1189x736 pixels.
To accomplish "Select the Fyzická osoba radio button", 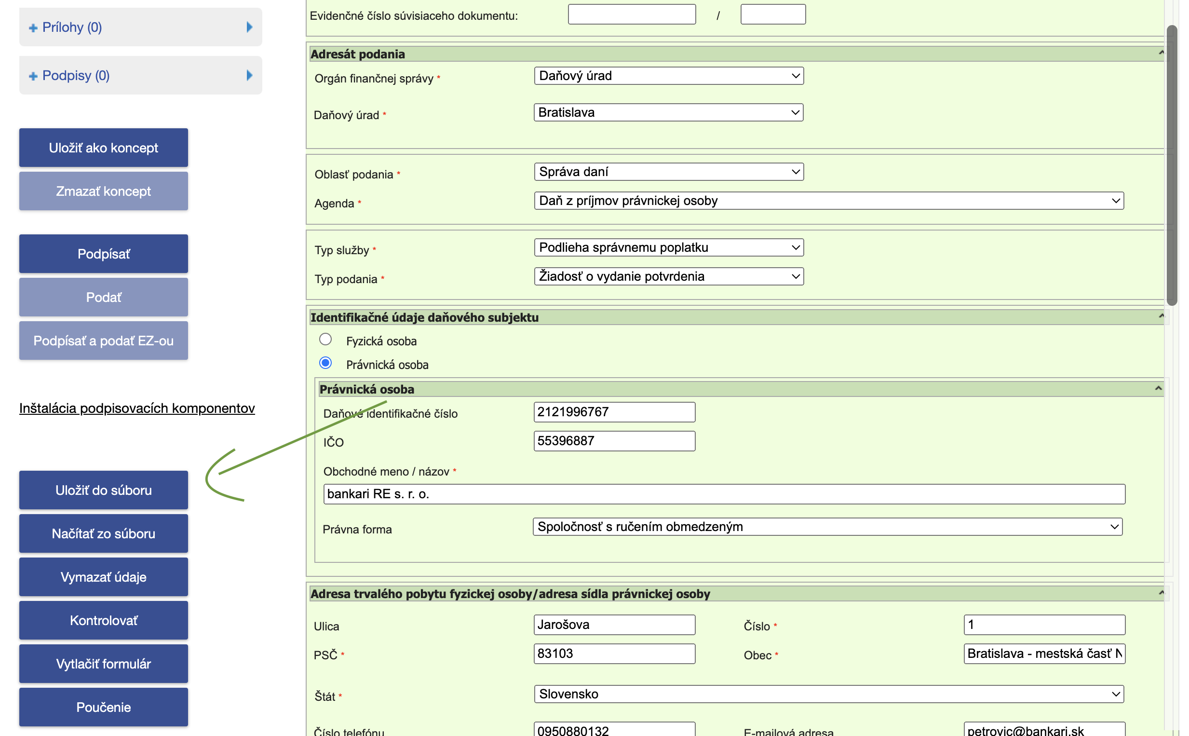I will coord(325,339).
